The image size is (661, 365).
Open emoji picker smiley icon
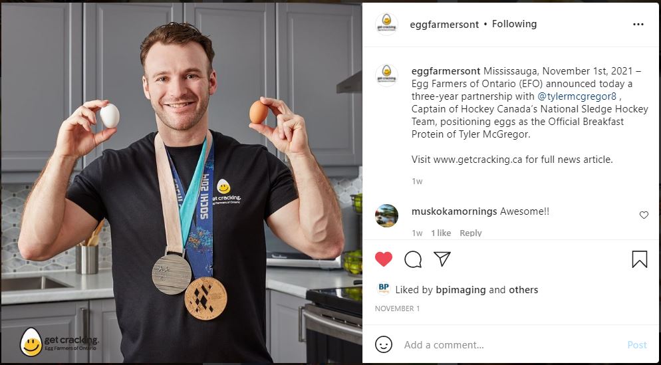(384, 345)
